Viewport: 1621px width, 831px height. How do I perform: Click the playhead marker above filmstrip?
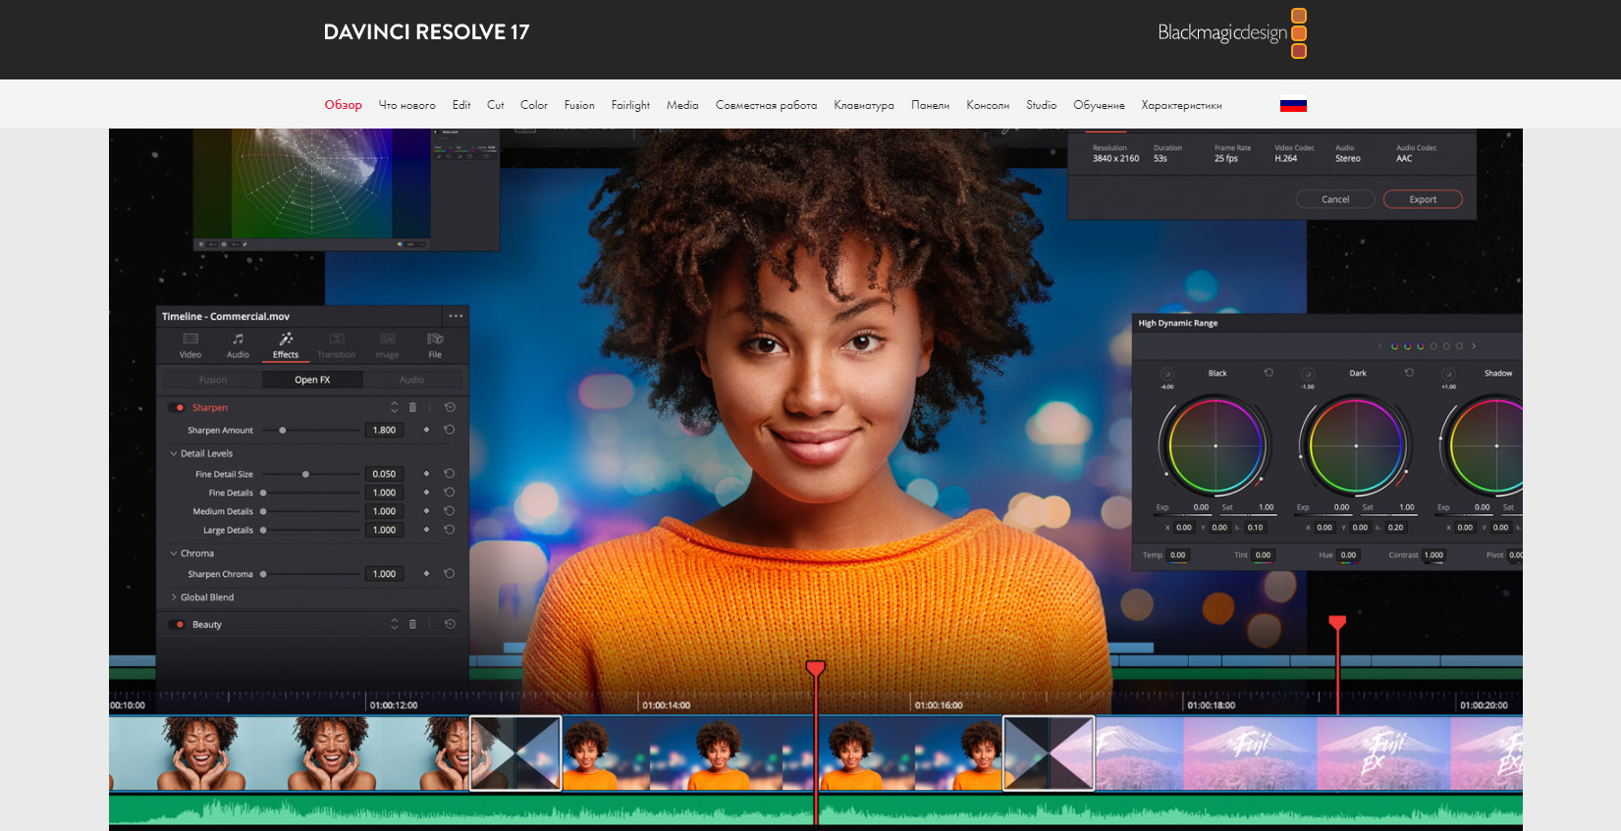click(816, 668)
